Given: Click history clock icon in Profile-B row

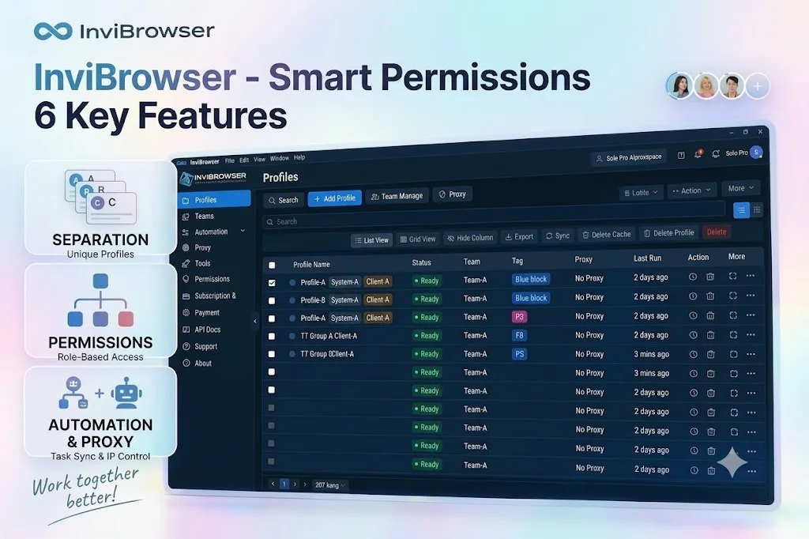Looking at the screenshot, I should coord(693,296).
